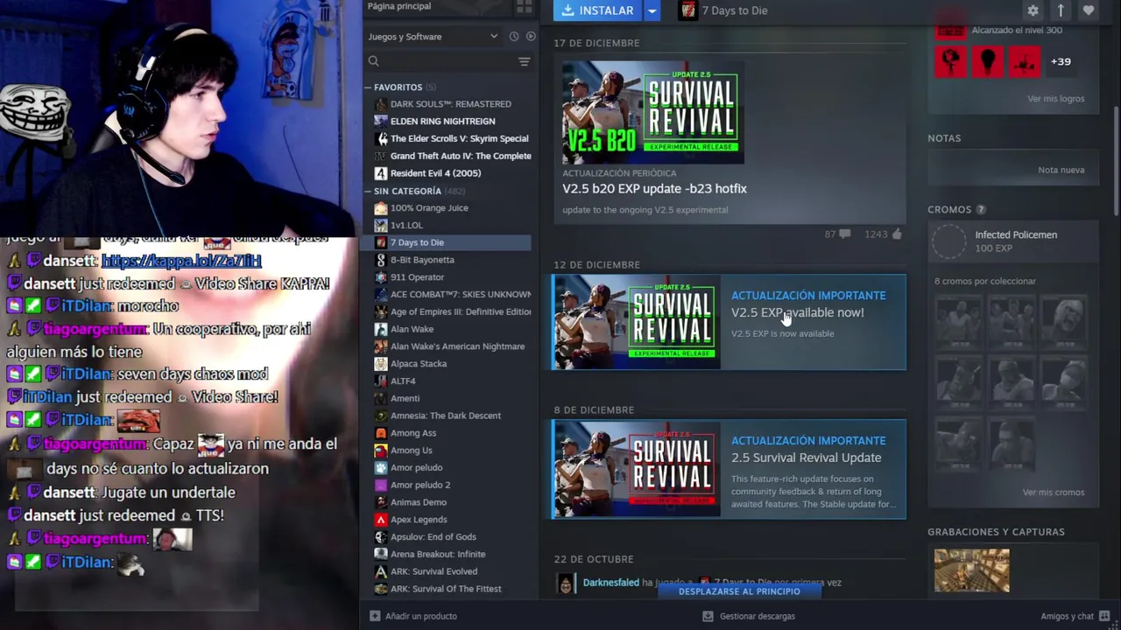Viewport: 1121px width, 630px height.
Task: Click the 8-Bit Bayonetta game icon
Action: click(380, 260)
